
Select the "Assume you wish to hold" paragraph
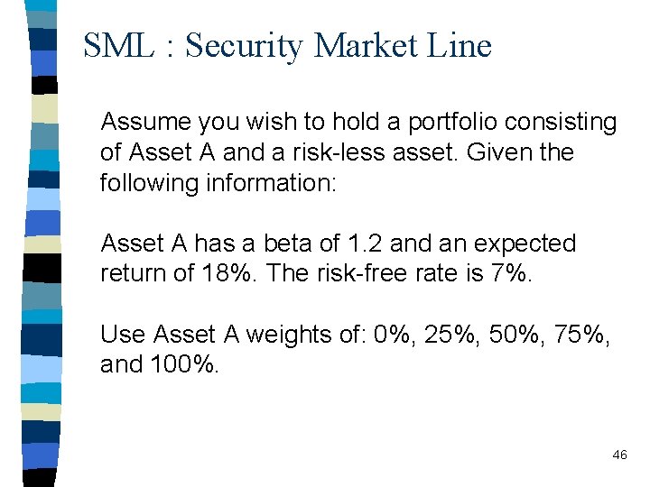(358, 152)
